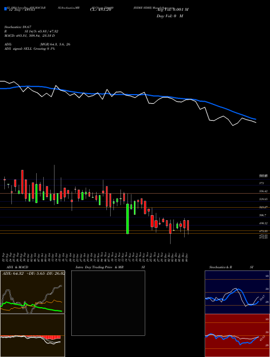This screenshot has width=270, height=357.
Task: Click the ADX lines chart panel
Action: point(32,292)
